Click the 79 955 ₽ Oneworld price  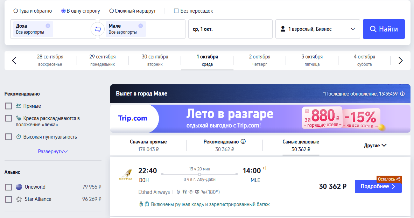tap(92, 187)
